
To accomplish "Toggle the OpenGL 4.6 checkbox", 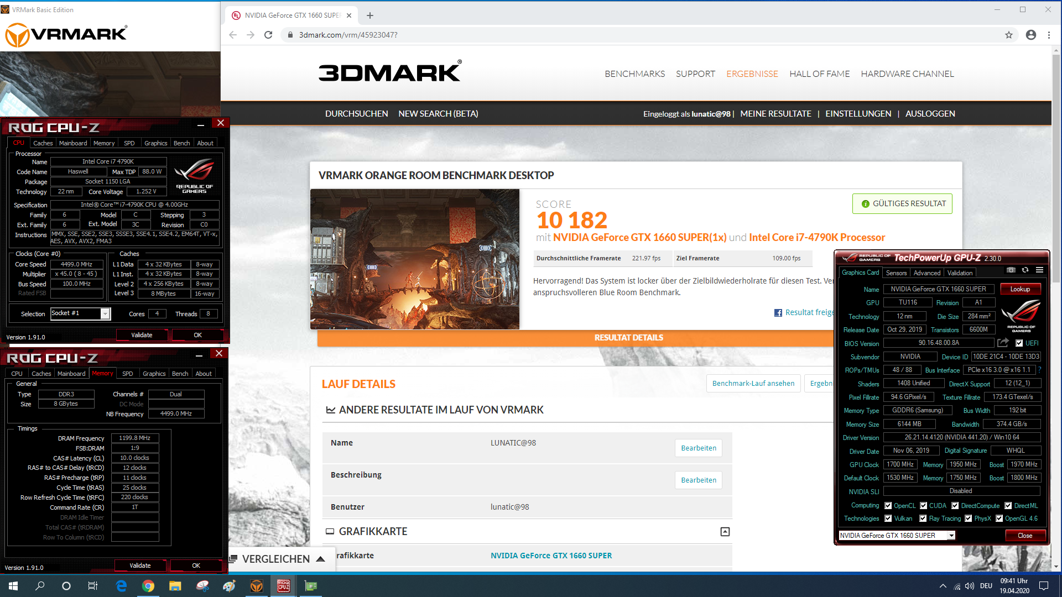I will coord(999,518).
